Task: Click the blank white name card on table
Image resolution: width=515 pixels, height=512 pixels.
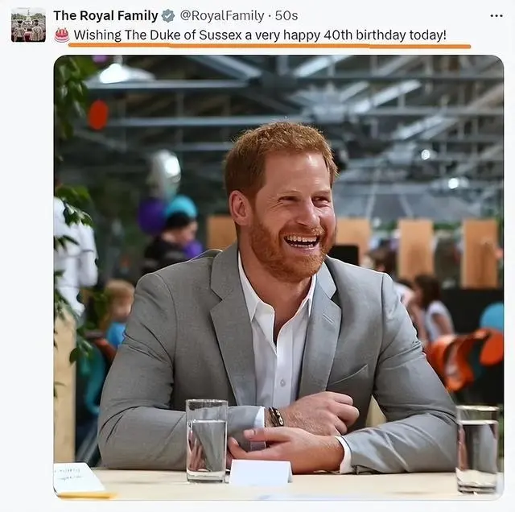Action: coord(259,472)
